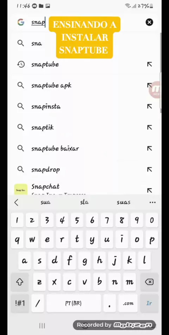Tap the 'Ir' go key
This screenshot has height=335, width=169.
coord(149,303)
